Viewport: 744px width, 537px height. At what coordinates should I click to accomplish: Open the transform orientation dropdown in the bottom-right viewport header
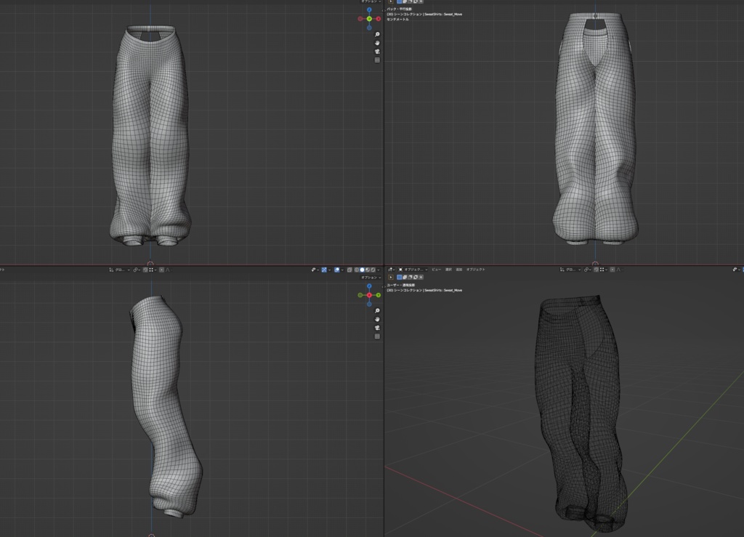571,270
